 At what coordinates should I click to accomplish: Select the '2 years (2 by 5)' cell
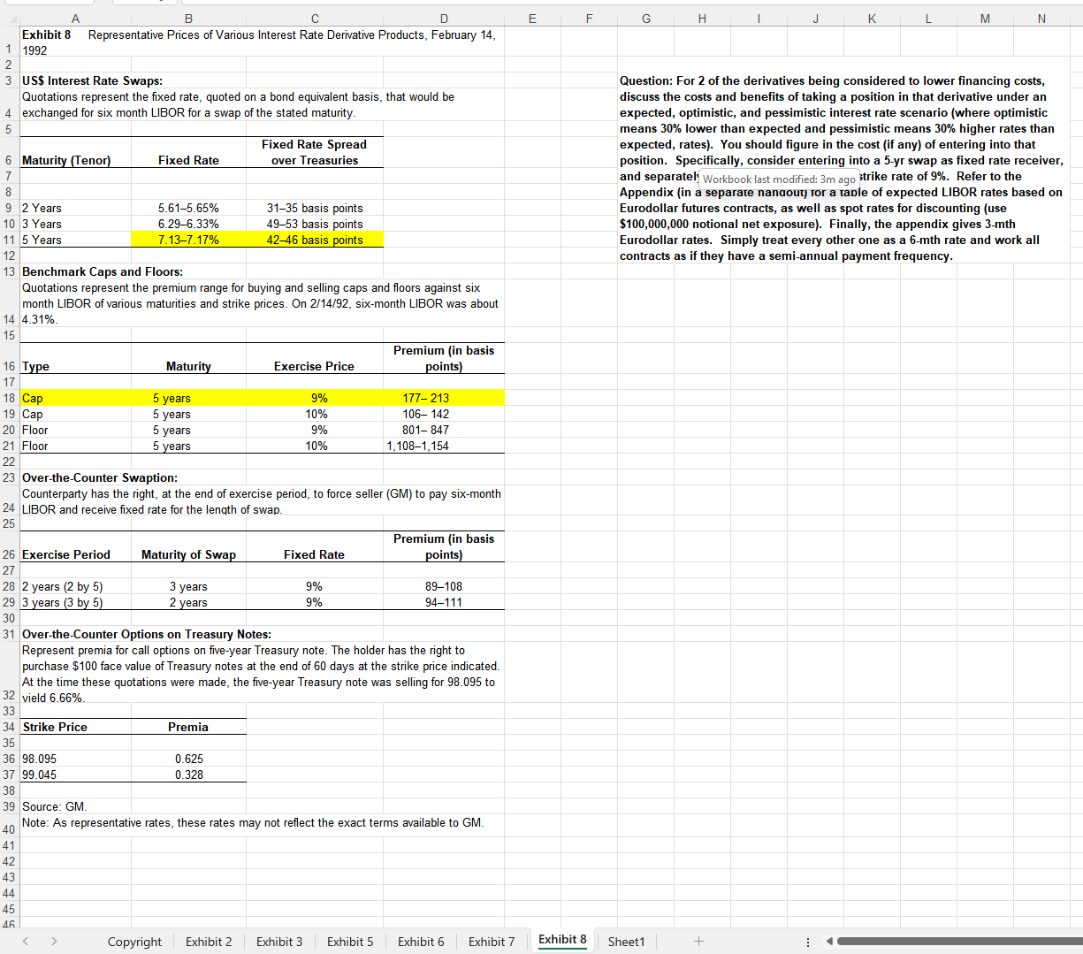[x=75, y=586]
